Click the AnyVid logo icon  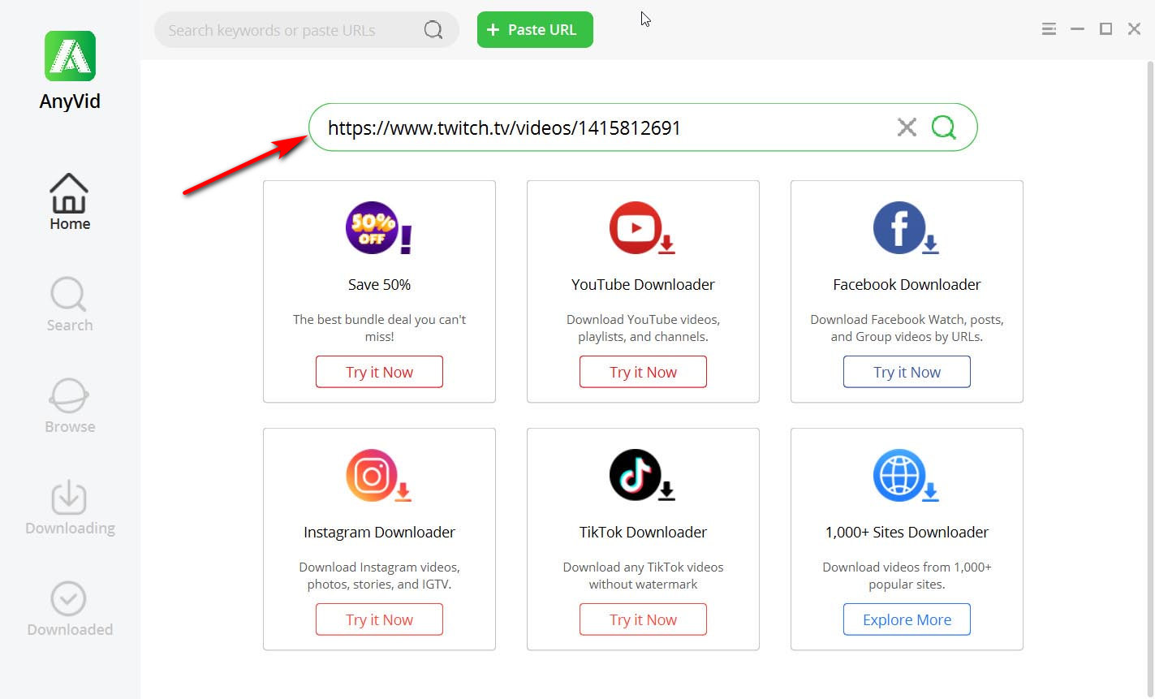(70, 56)
